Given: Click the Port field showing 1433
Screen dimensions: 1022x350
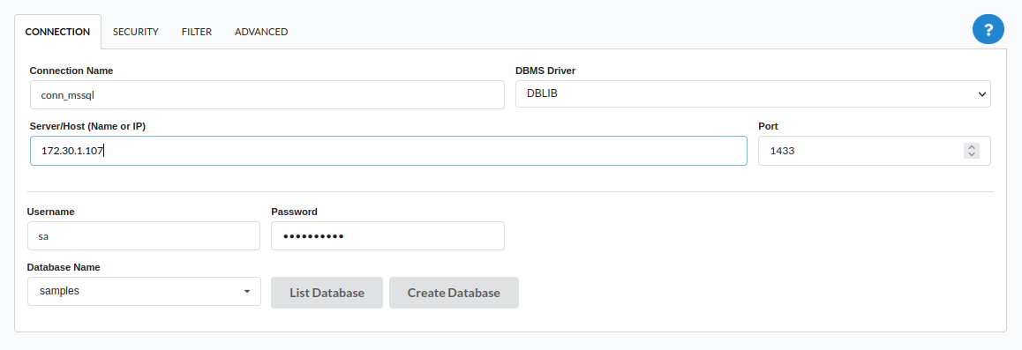Looking at the screenshot, I should [874, 151].
